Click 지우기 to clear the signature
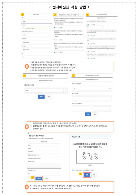The height and width of the screenshot is (195, 139). (90, 165)
